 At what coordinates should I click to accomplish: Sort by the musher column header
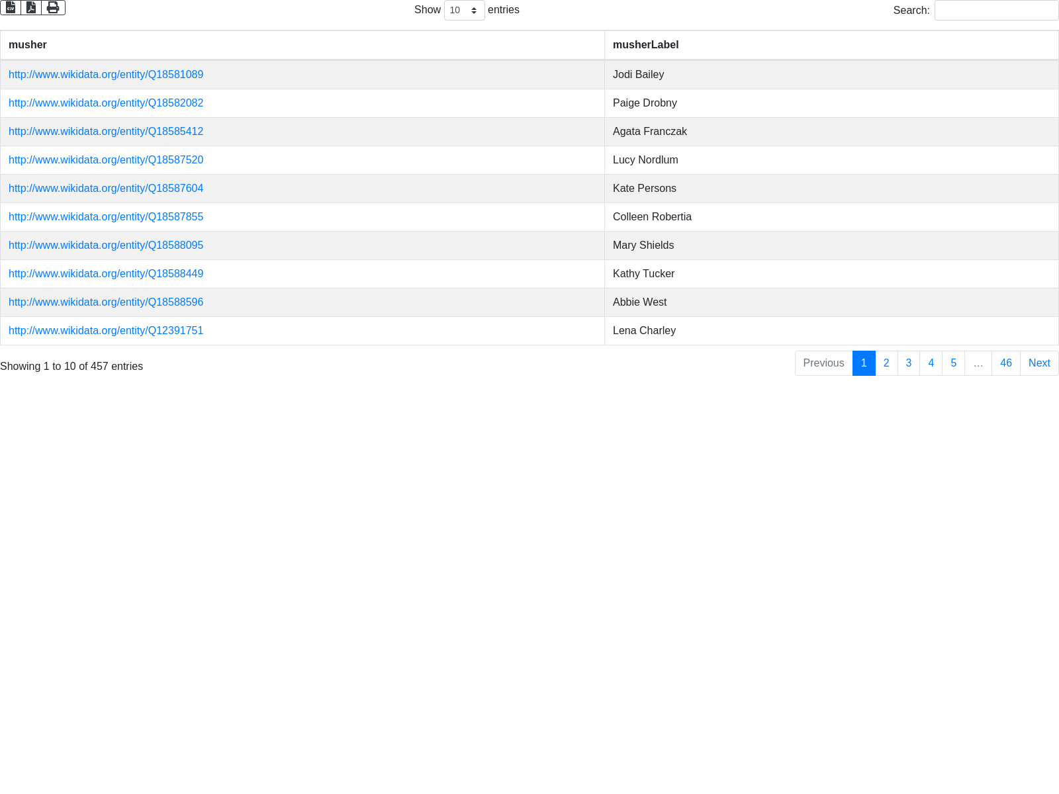tap(28, 45)
